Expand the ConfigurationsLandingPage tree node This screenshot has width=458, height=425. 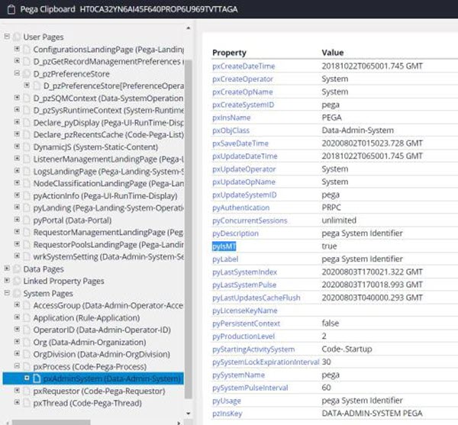17,50
